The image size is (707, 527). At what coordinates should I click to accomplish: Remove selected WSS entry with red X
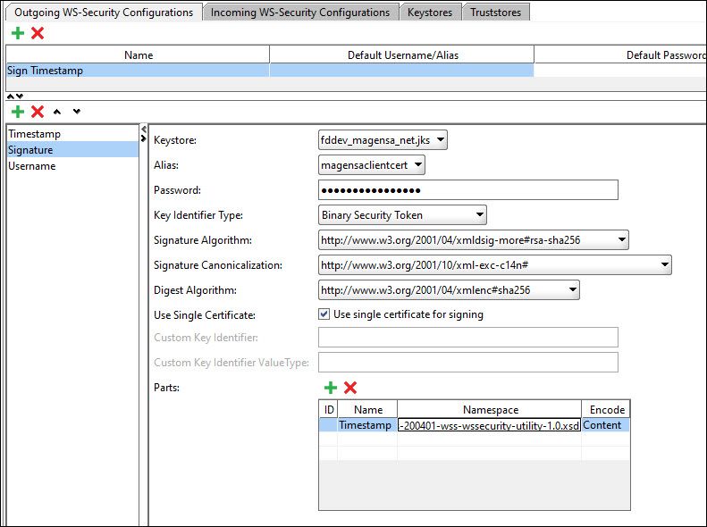coord(38,112)
